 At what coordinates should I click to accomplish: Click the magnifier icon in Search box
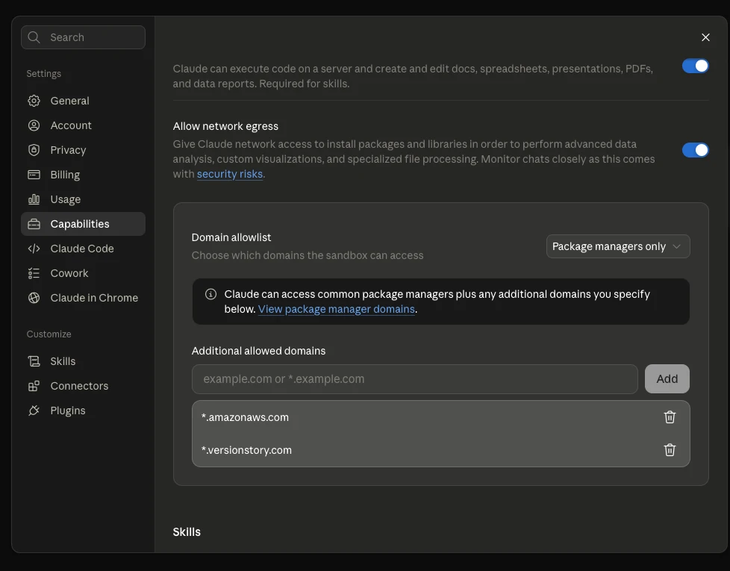34,37
